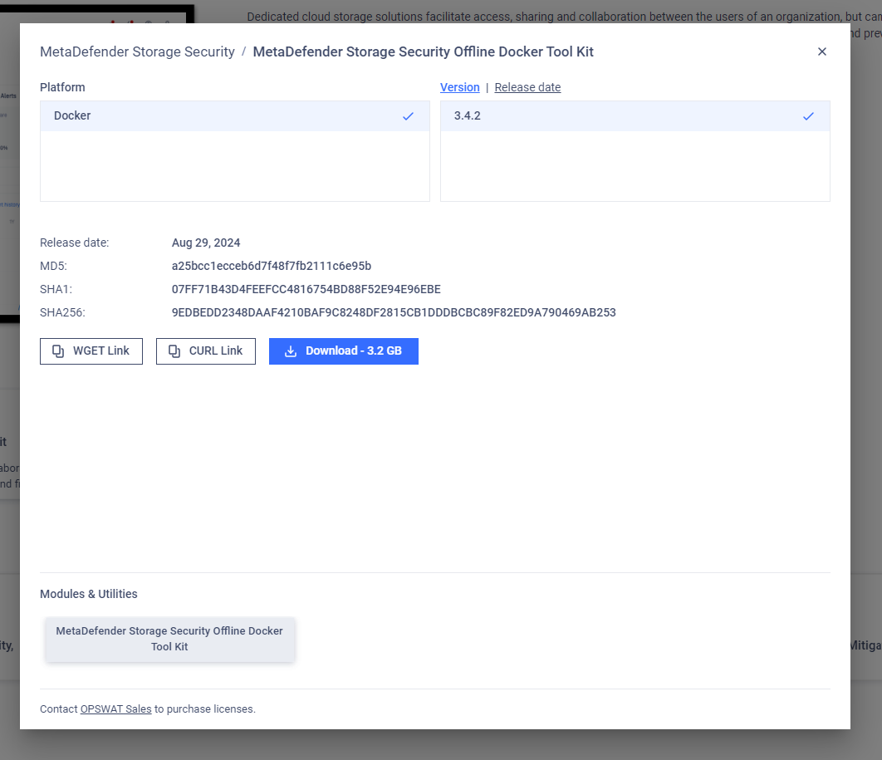Click the 'Release date:' label
The height and width of the screenshot is (760, 882).
[x=74, y=243]
